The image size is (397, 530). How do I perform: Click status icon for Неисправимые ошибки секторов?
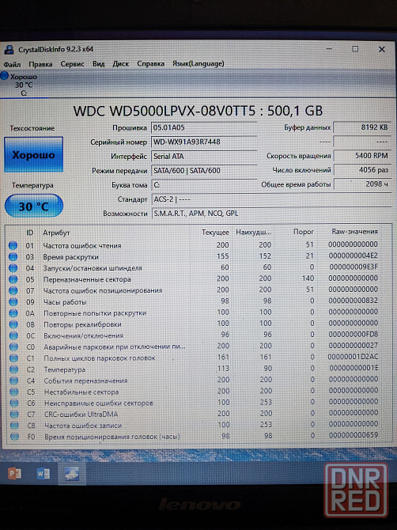[14, 403]
